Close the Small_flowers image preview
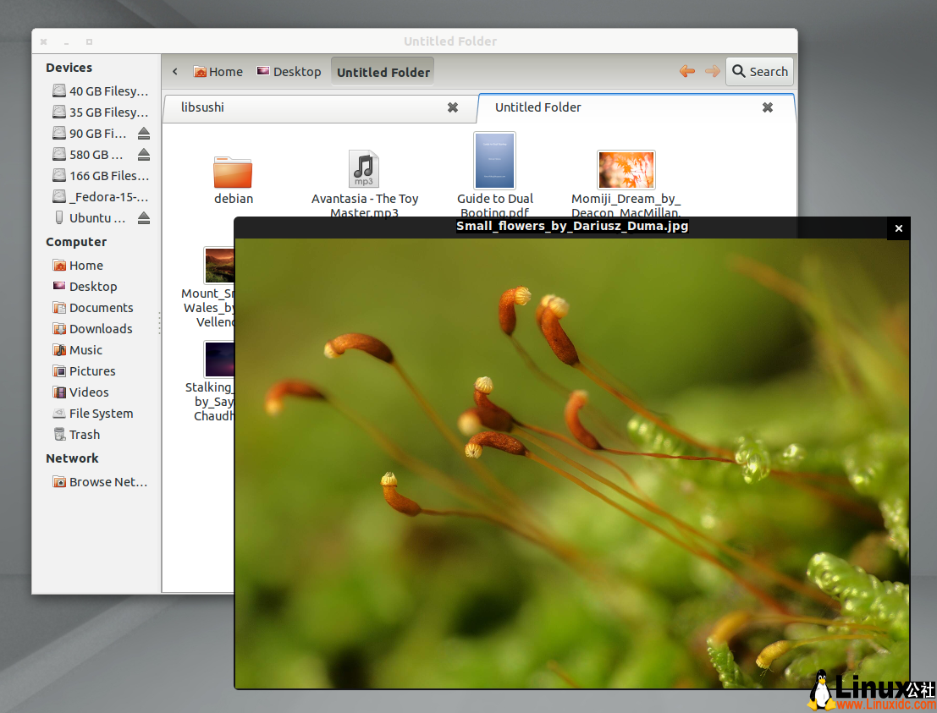Image resolution: width=937 pixels, height=713 pixels. 898,228
